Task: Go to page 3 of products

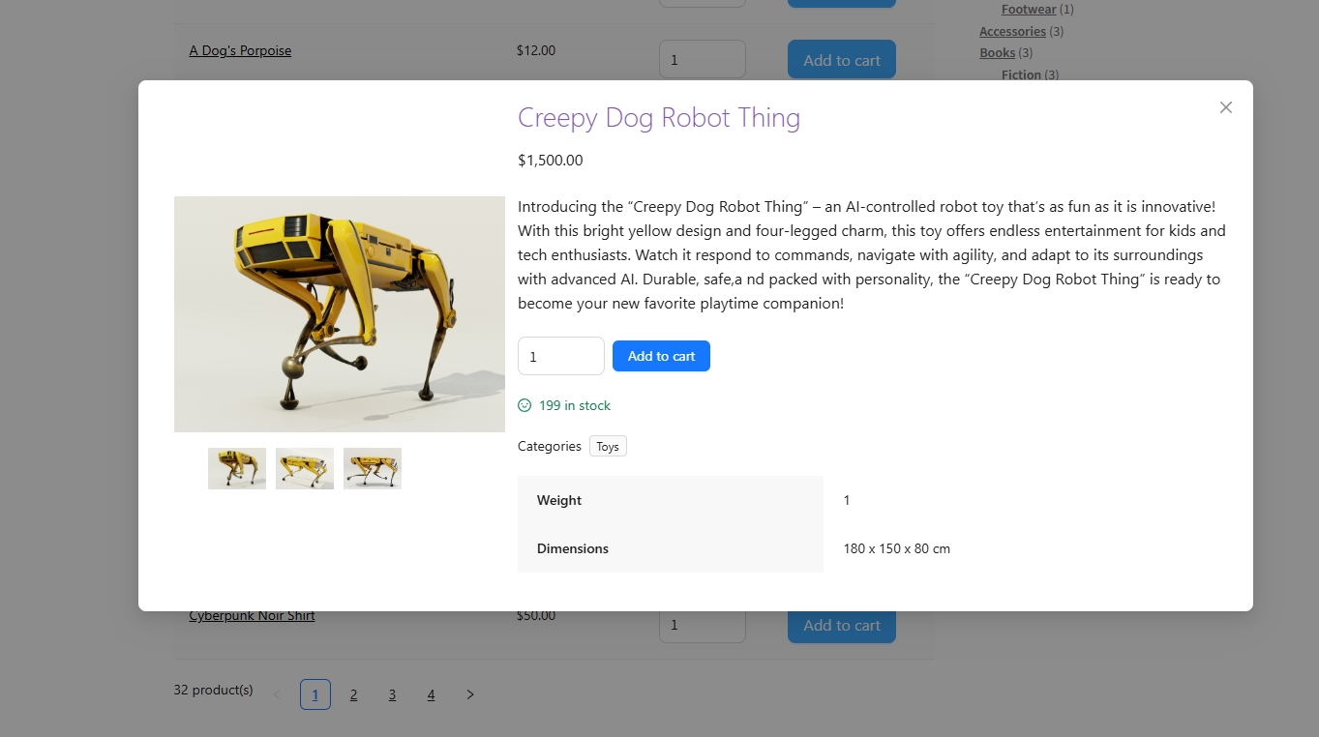Action: click(392, 694)
